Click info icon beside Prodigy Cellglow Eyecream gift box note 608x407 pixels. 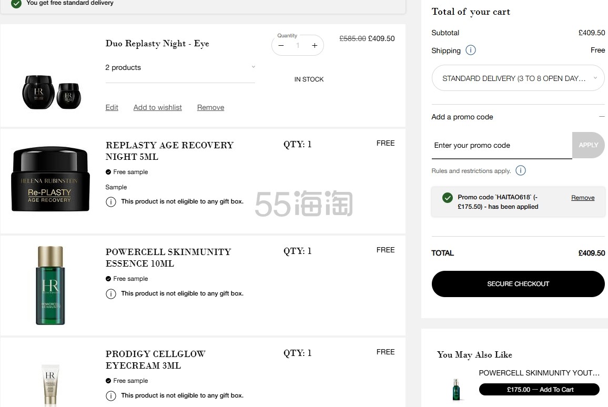pyautogui.click(x=111, y=396)
